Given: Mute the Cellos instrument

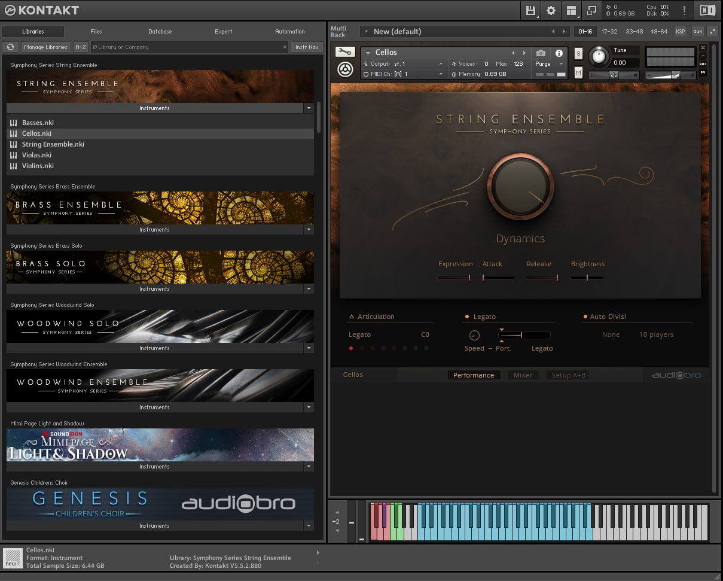Looking at the screenshot, I should tap(578, 72).
